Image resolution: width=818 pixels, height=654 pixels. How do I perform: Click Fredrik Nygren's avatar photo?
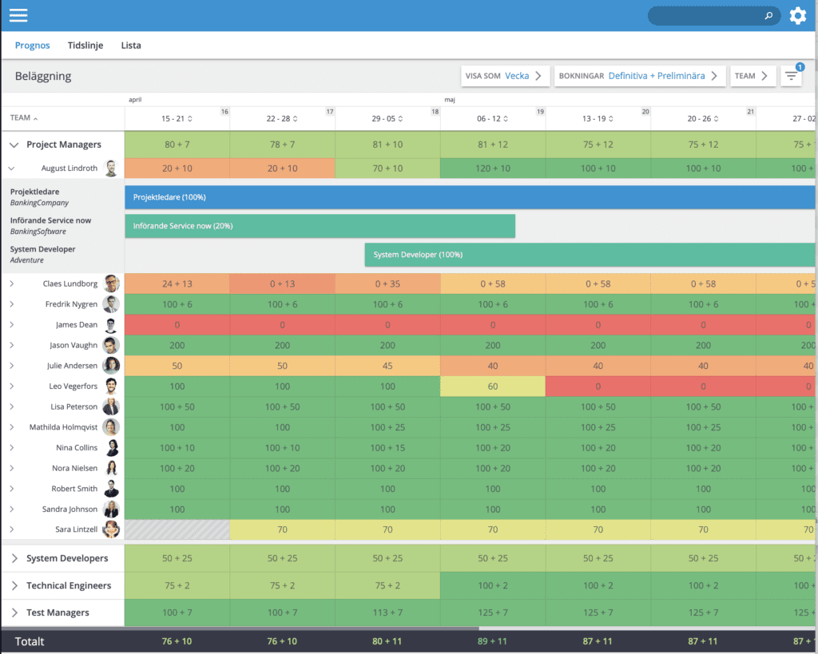[111, 304]
